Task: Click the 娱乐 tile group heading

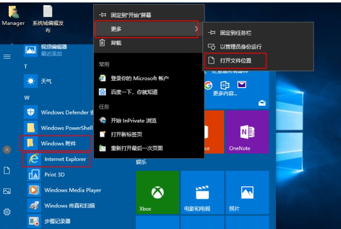Action: [x=141, y=162]
